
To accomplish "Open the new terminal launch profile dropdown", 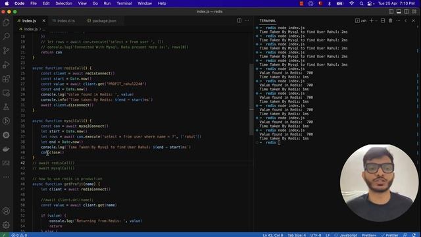I will tap(376, 20).
